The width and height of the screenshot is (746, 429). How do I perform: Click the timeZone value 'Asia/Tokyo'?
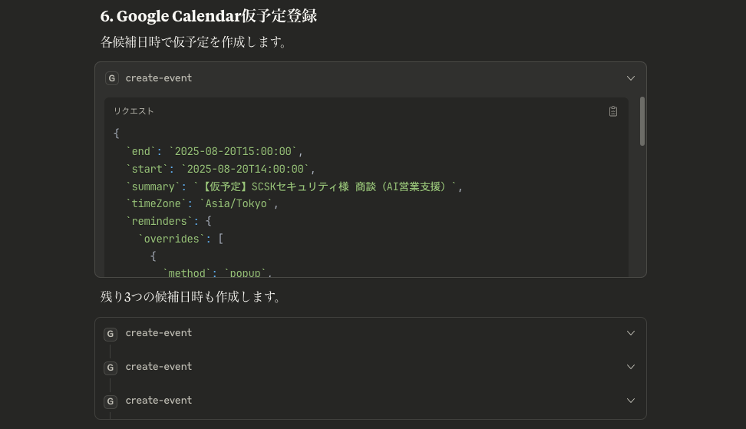(236, 203)
